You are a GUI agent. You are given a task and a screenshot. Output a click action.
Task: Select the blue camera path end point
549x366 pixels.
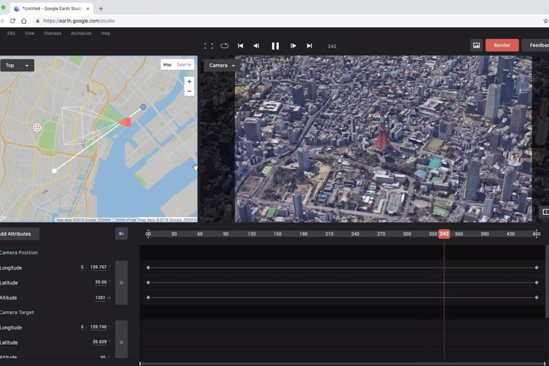click(143, 107)
